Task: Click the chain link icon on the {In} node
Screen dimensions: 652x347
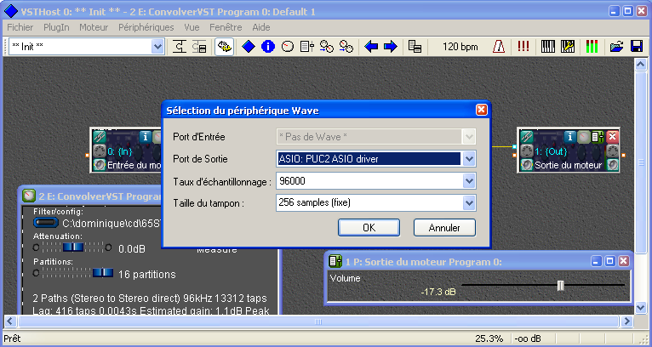Action: (x=100, y=136)
